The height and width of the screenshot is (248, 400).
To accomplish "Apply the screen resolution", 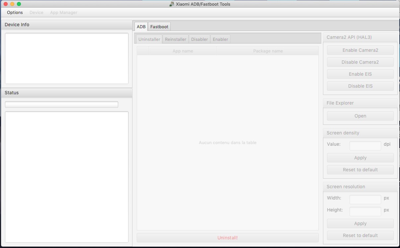I will pos(360,223).
